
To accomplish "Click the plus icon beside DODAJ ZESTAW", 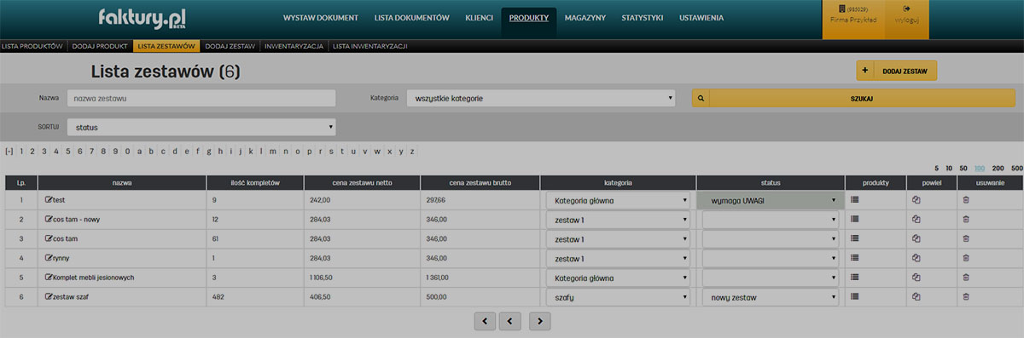I will [865, 71].
